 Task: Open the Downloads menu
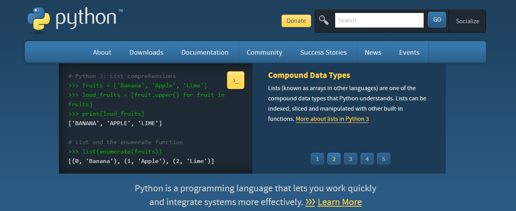click(x=146, y=52)
